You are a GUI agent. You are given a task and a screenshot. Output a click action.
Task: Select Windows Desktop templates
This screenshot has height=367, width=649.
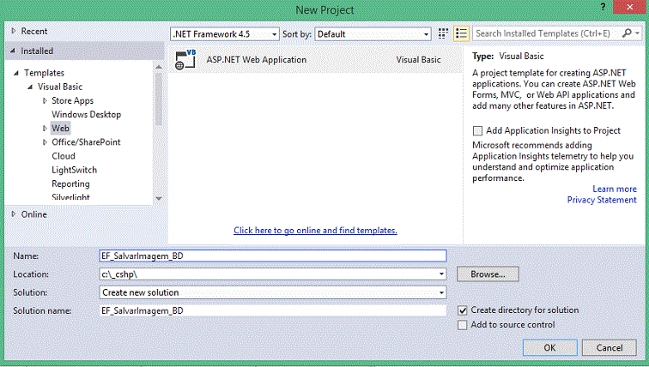click(86, 115)
